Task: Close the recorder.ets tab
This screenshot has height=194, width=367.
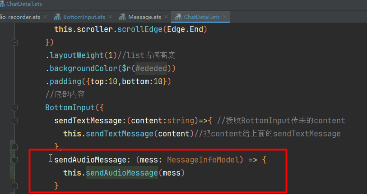Action: pyautogui.click(x=45, y=17)
